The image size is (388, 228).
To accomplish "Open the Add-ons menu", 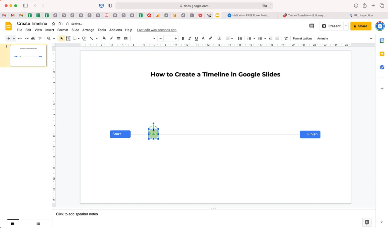I will pyautogui.click(x=115, y=30).
